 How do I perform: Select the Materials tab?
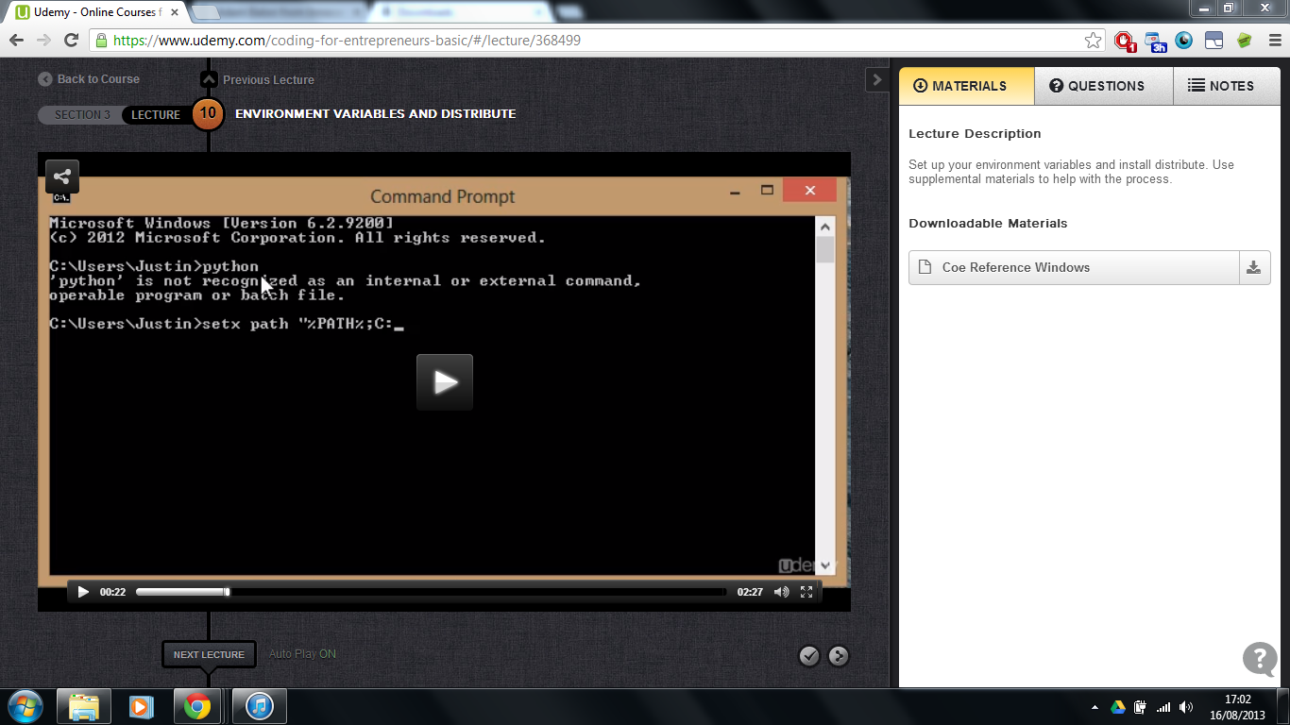click(967, 86)
